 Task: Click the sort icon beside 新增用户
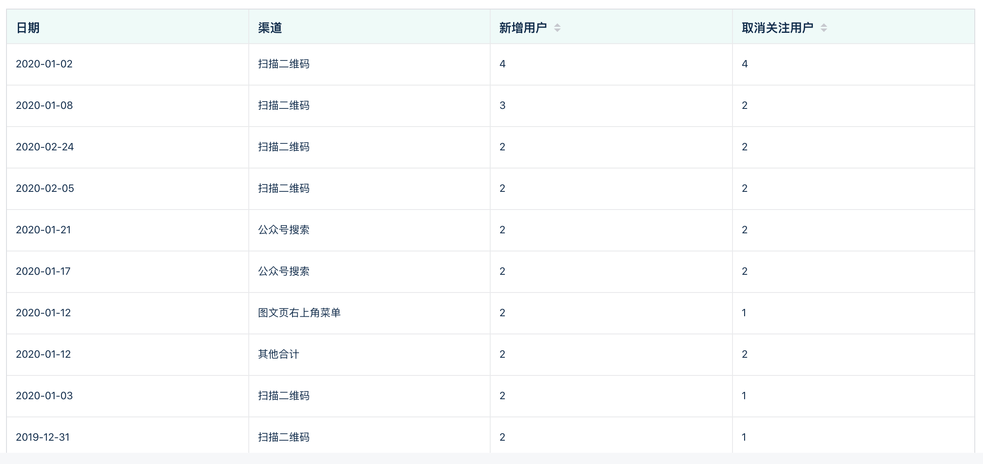click(557, 28)
